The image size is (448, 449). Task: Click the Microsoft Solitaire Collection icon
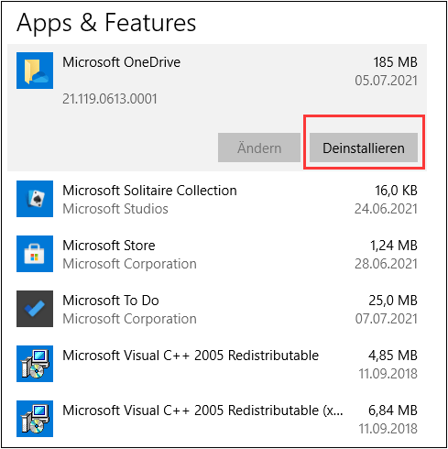pyautogui.click(x=35, y=199)
